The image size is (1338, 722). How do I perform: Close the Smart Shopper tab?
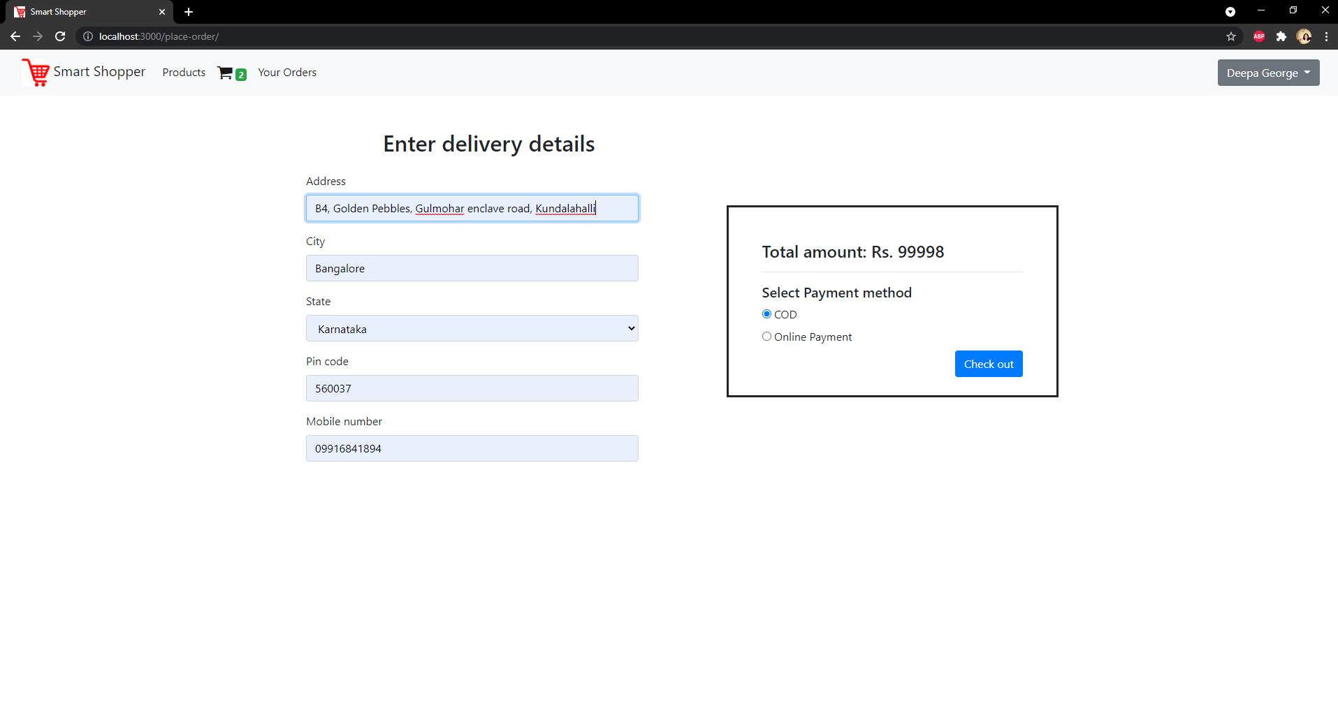[162, 12]
